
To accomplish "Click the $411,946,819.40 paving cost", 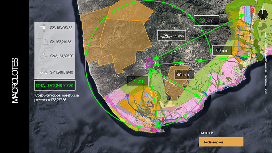I will point(62,72).
